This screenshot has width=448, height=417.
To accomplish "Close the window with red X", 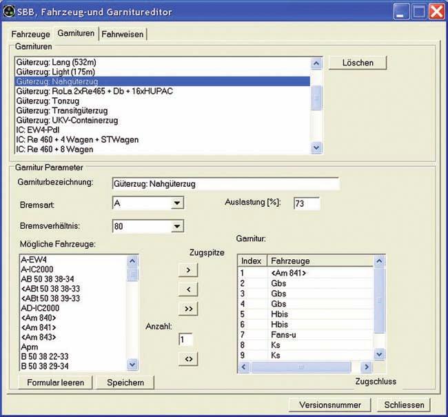I will pos(436,12).
